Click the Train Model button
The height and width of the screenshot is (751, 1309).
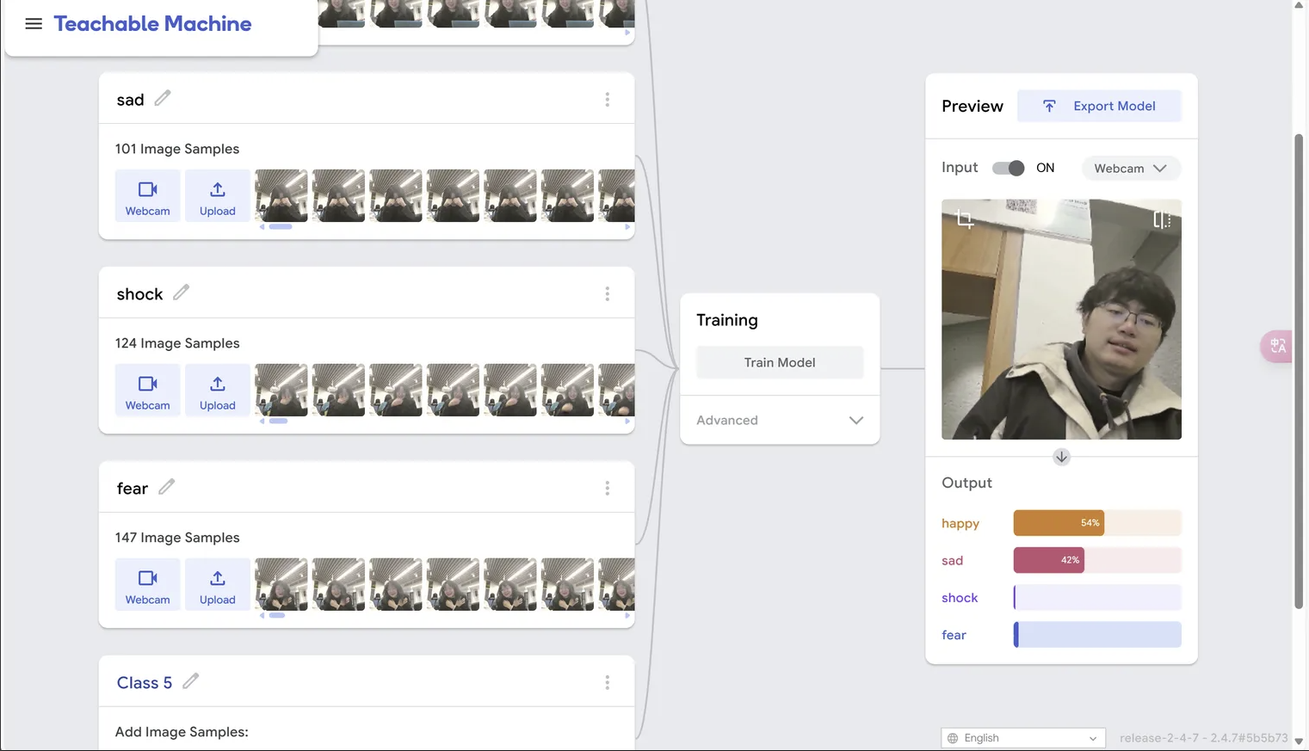point(779,363)
